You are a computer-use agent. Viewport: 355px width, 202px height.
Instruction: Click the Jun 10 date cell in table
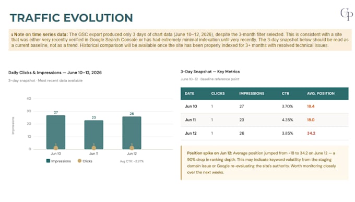(191, 106)
